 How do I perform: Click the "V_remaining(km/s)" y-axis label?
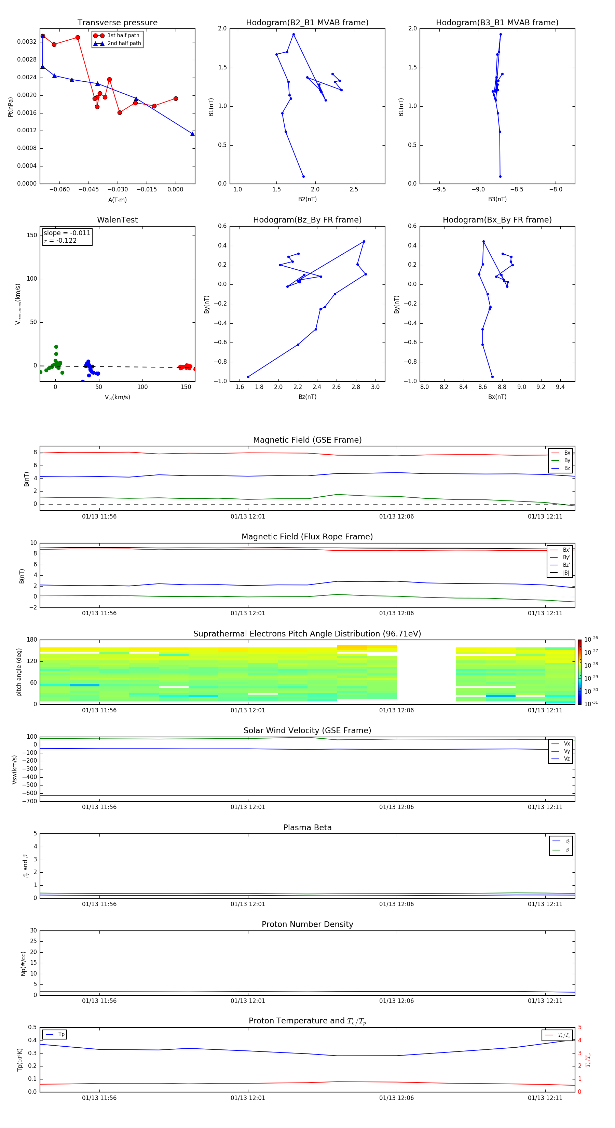[x=18, y=304]
